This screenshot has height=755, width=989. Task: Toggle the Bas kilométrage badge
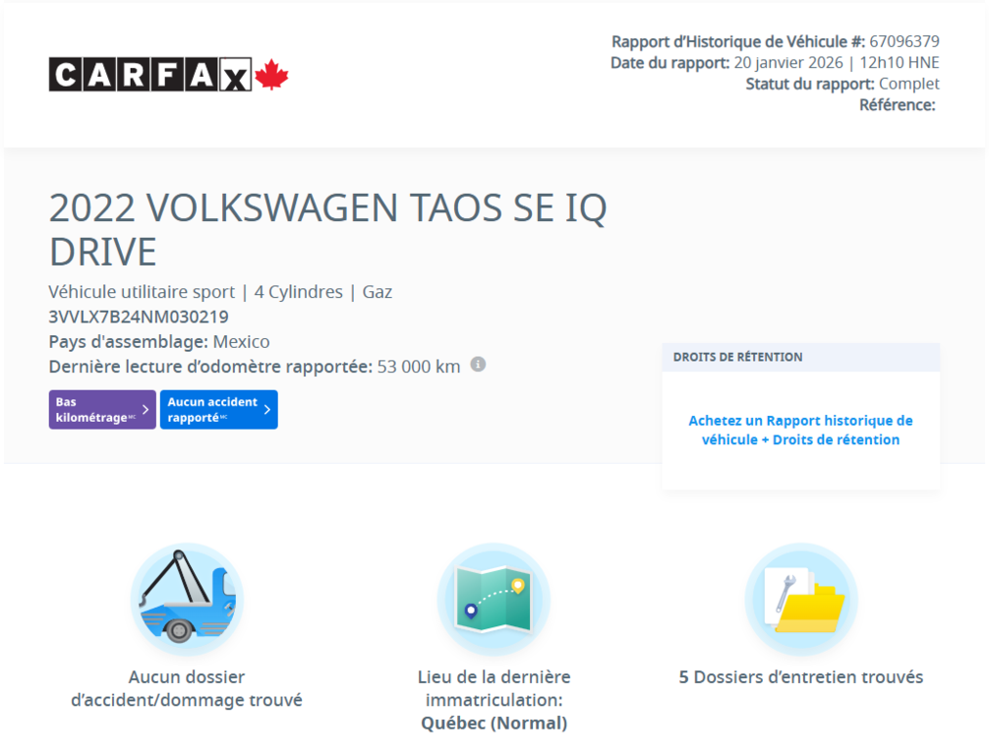(x=101, y=409)
